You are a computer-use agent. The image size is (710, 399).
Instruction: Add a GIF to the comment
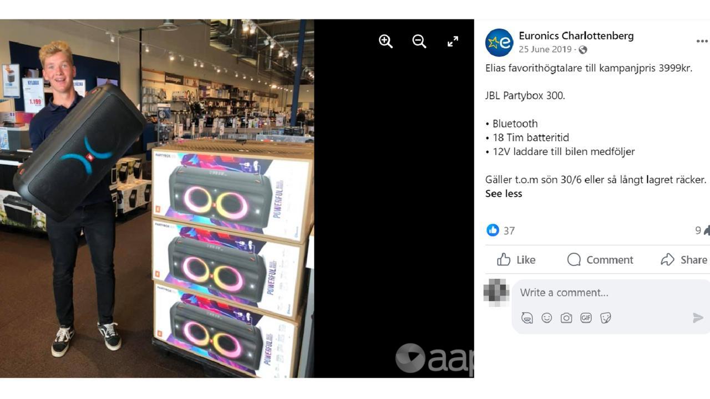[x=586, y=318]
